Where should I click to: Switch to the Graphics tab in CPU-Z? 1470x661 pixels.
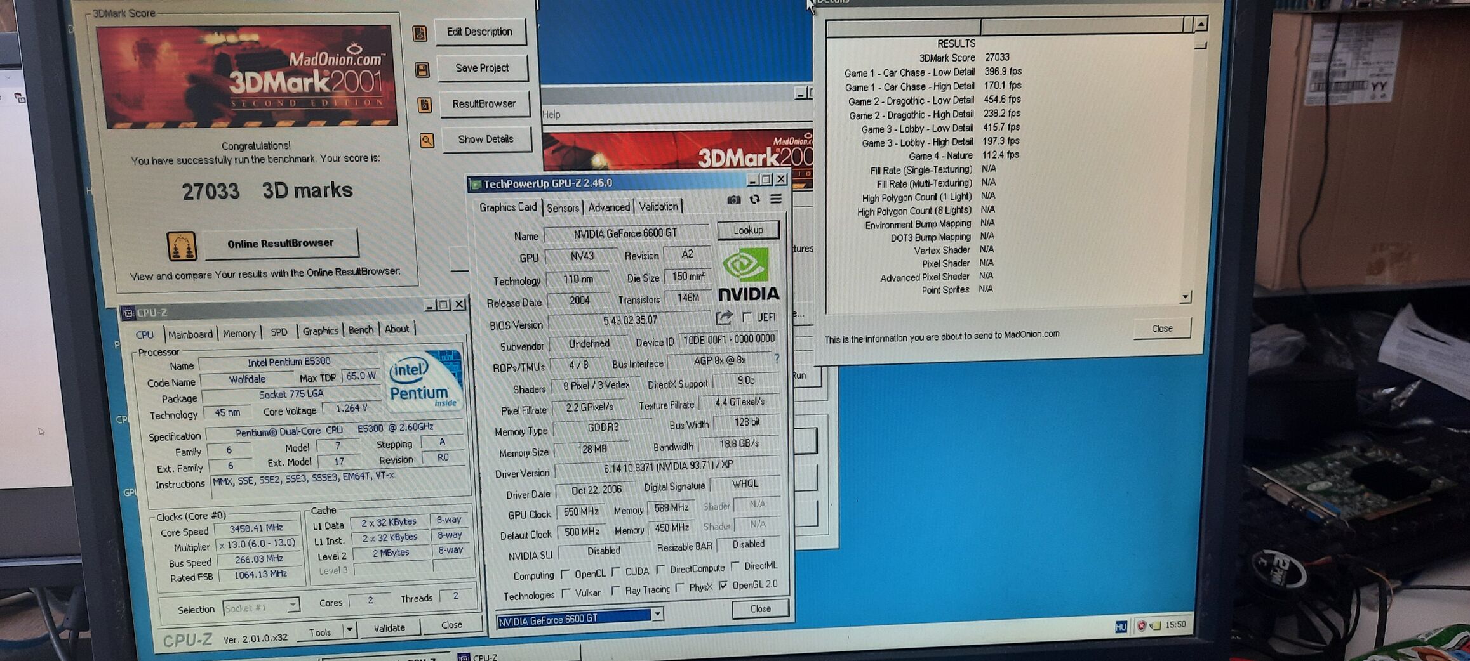(x=320, y=331)
